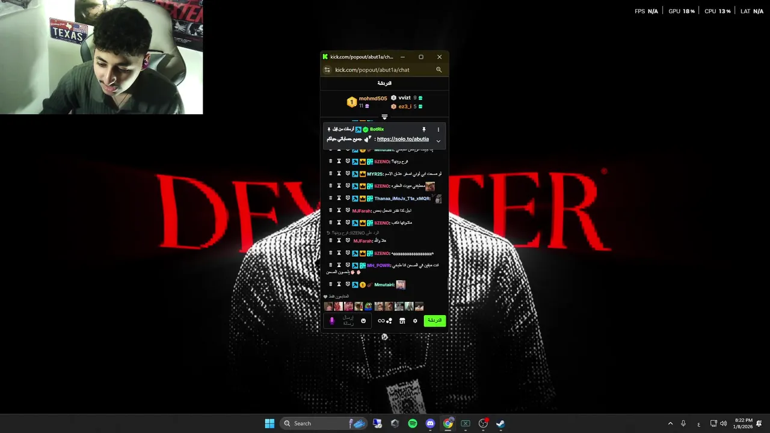Viewport: 770px width, 433px height.
Task: Select the first quick emote in the row
Action: [328, 307]
